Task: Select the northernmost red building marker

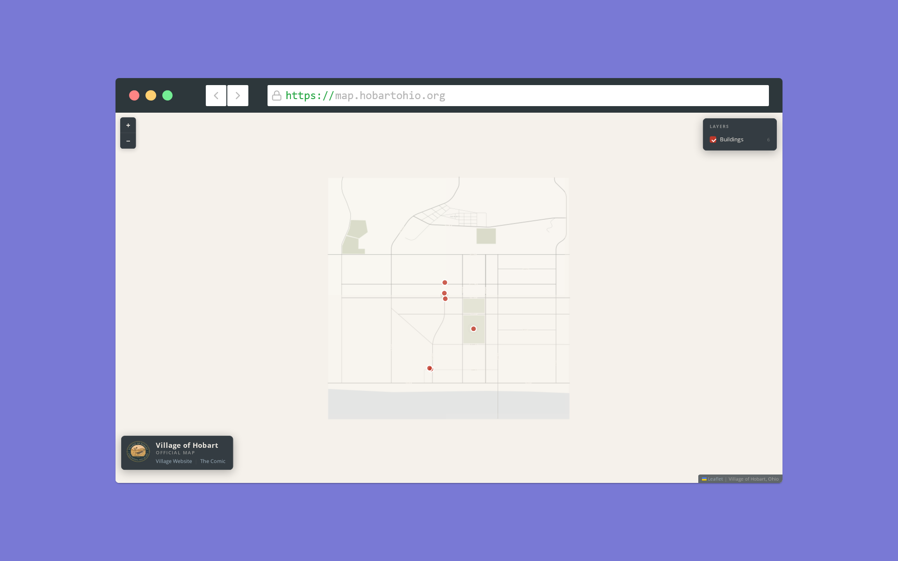Action: coord(445,282)
